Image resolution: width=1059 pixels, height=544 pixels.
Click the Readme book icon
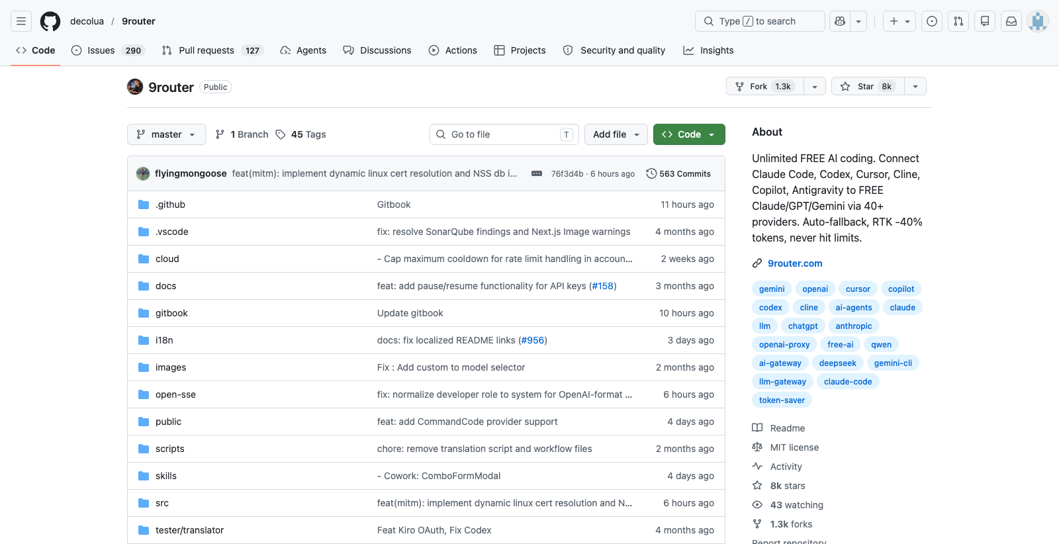pyautogui.click(x=757, y=428)
